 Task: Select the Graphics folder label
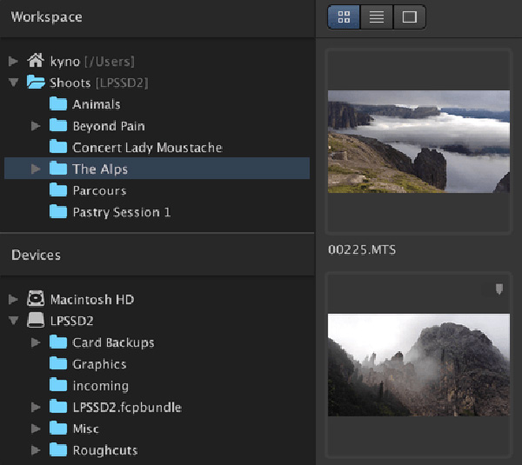click(99, 364)
